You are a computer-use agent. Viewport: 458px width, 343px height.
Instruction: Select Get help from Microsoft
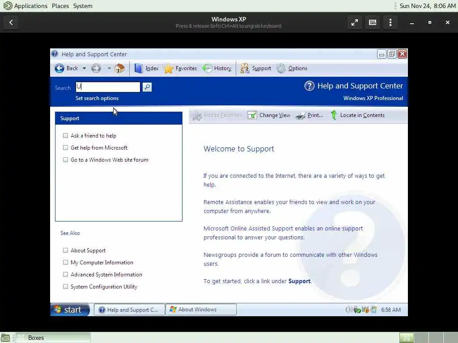[99, 148]
